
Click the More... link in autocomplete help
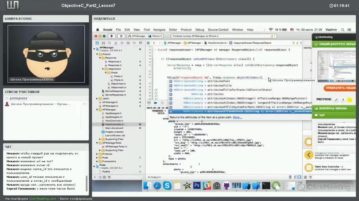click(237, 117)
